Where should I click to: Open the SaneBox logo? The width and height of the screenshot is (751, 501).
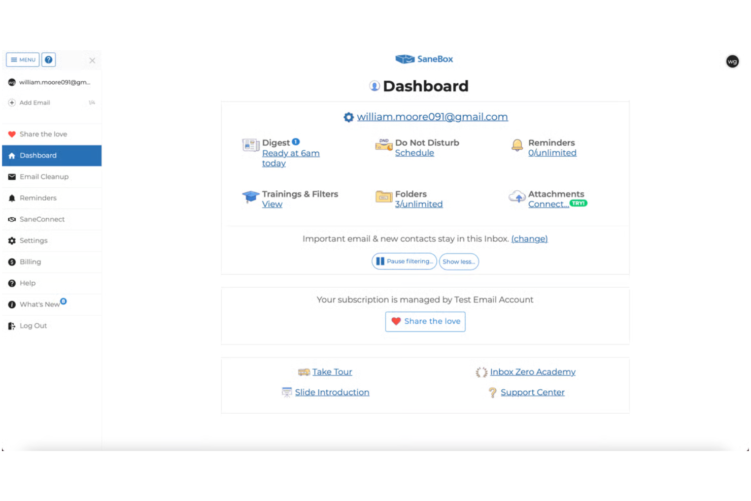[424, 59]
